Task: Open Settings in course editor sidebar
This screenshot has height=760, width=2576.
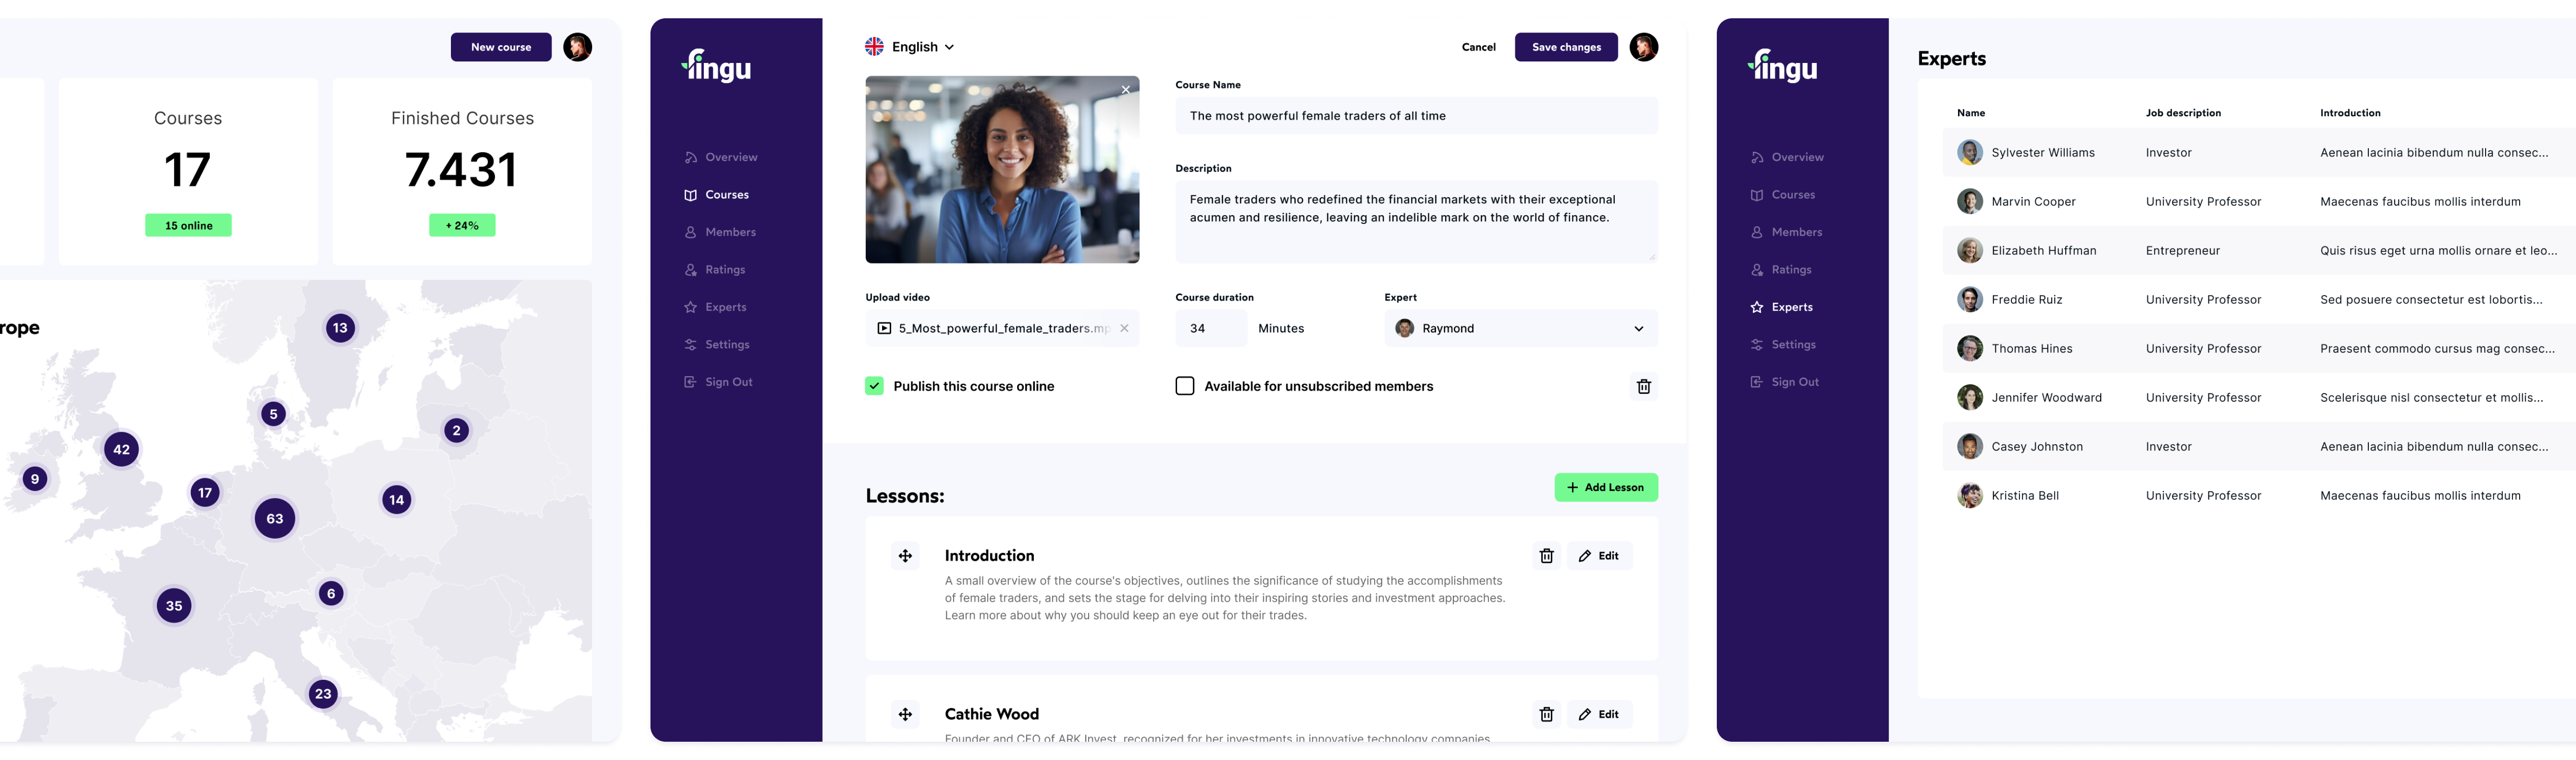Action: pos(717,345)
